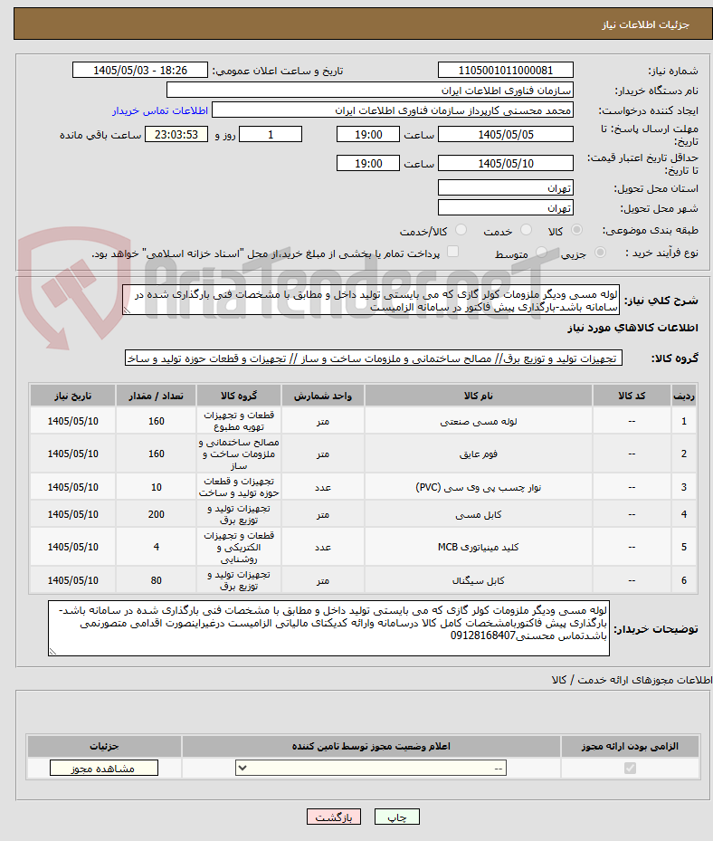Click the جزئیات column header in licenses
The image size is (713, 841).
tap(104, 746)
